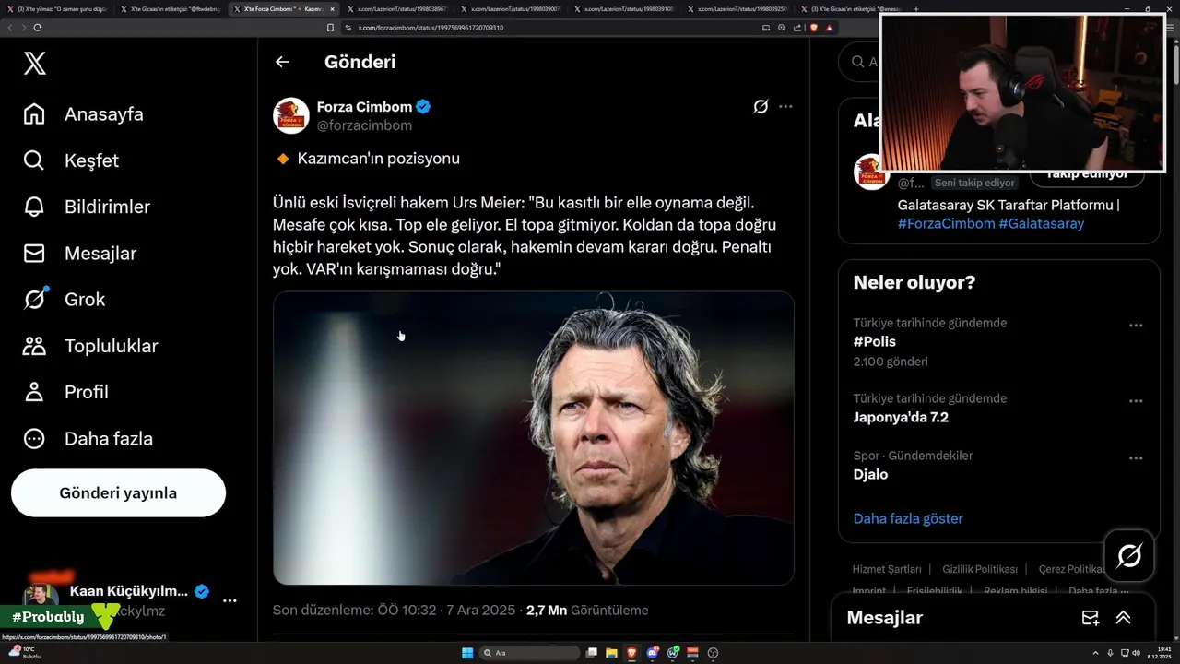Screen dimensions: 1180x664
Task: Click the search box magnifier field
Action: (858, 62)
